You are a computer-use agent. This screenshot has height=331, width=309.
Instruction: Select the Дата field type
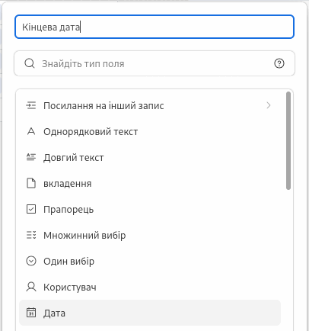150,313
